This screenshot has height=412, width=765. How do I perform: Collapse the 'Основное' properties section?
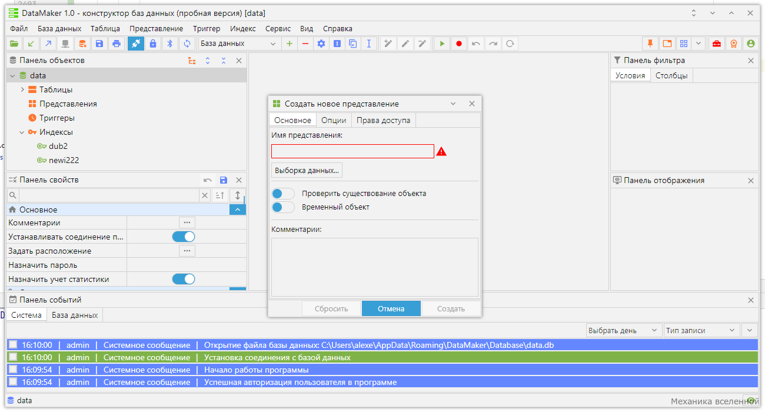238,210
